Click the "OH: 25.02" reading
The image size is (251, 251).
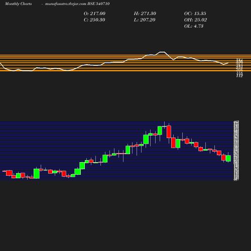pos(195,20)
